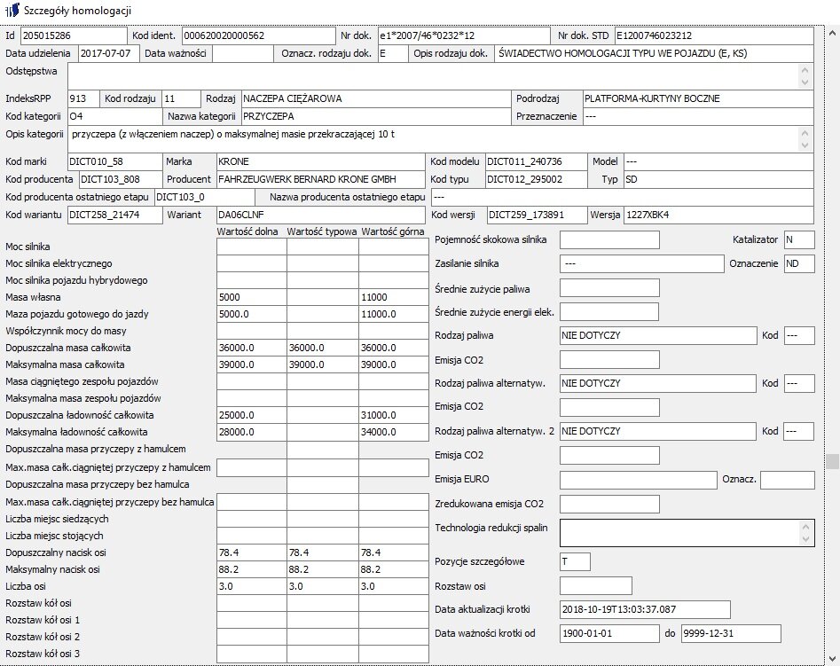The height and width of the screenshot is (666, 840).
Task: Click Dopuszczalna ładowność całkowita lower value 25000.0
Action: tap(252, 415)
